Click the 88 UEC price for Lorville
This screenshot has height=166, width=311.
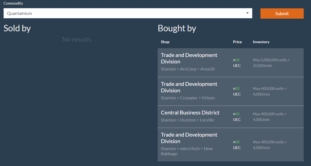point(237,117)
